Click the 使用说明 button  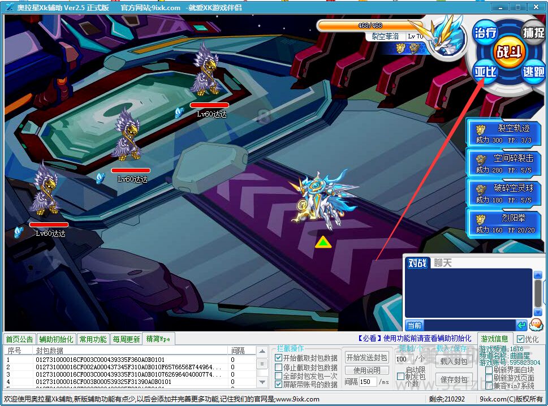(366, 370)
